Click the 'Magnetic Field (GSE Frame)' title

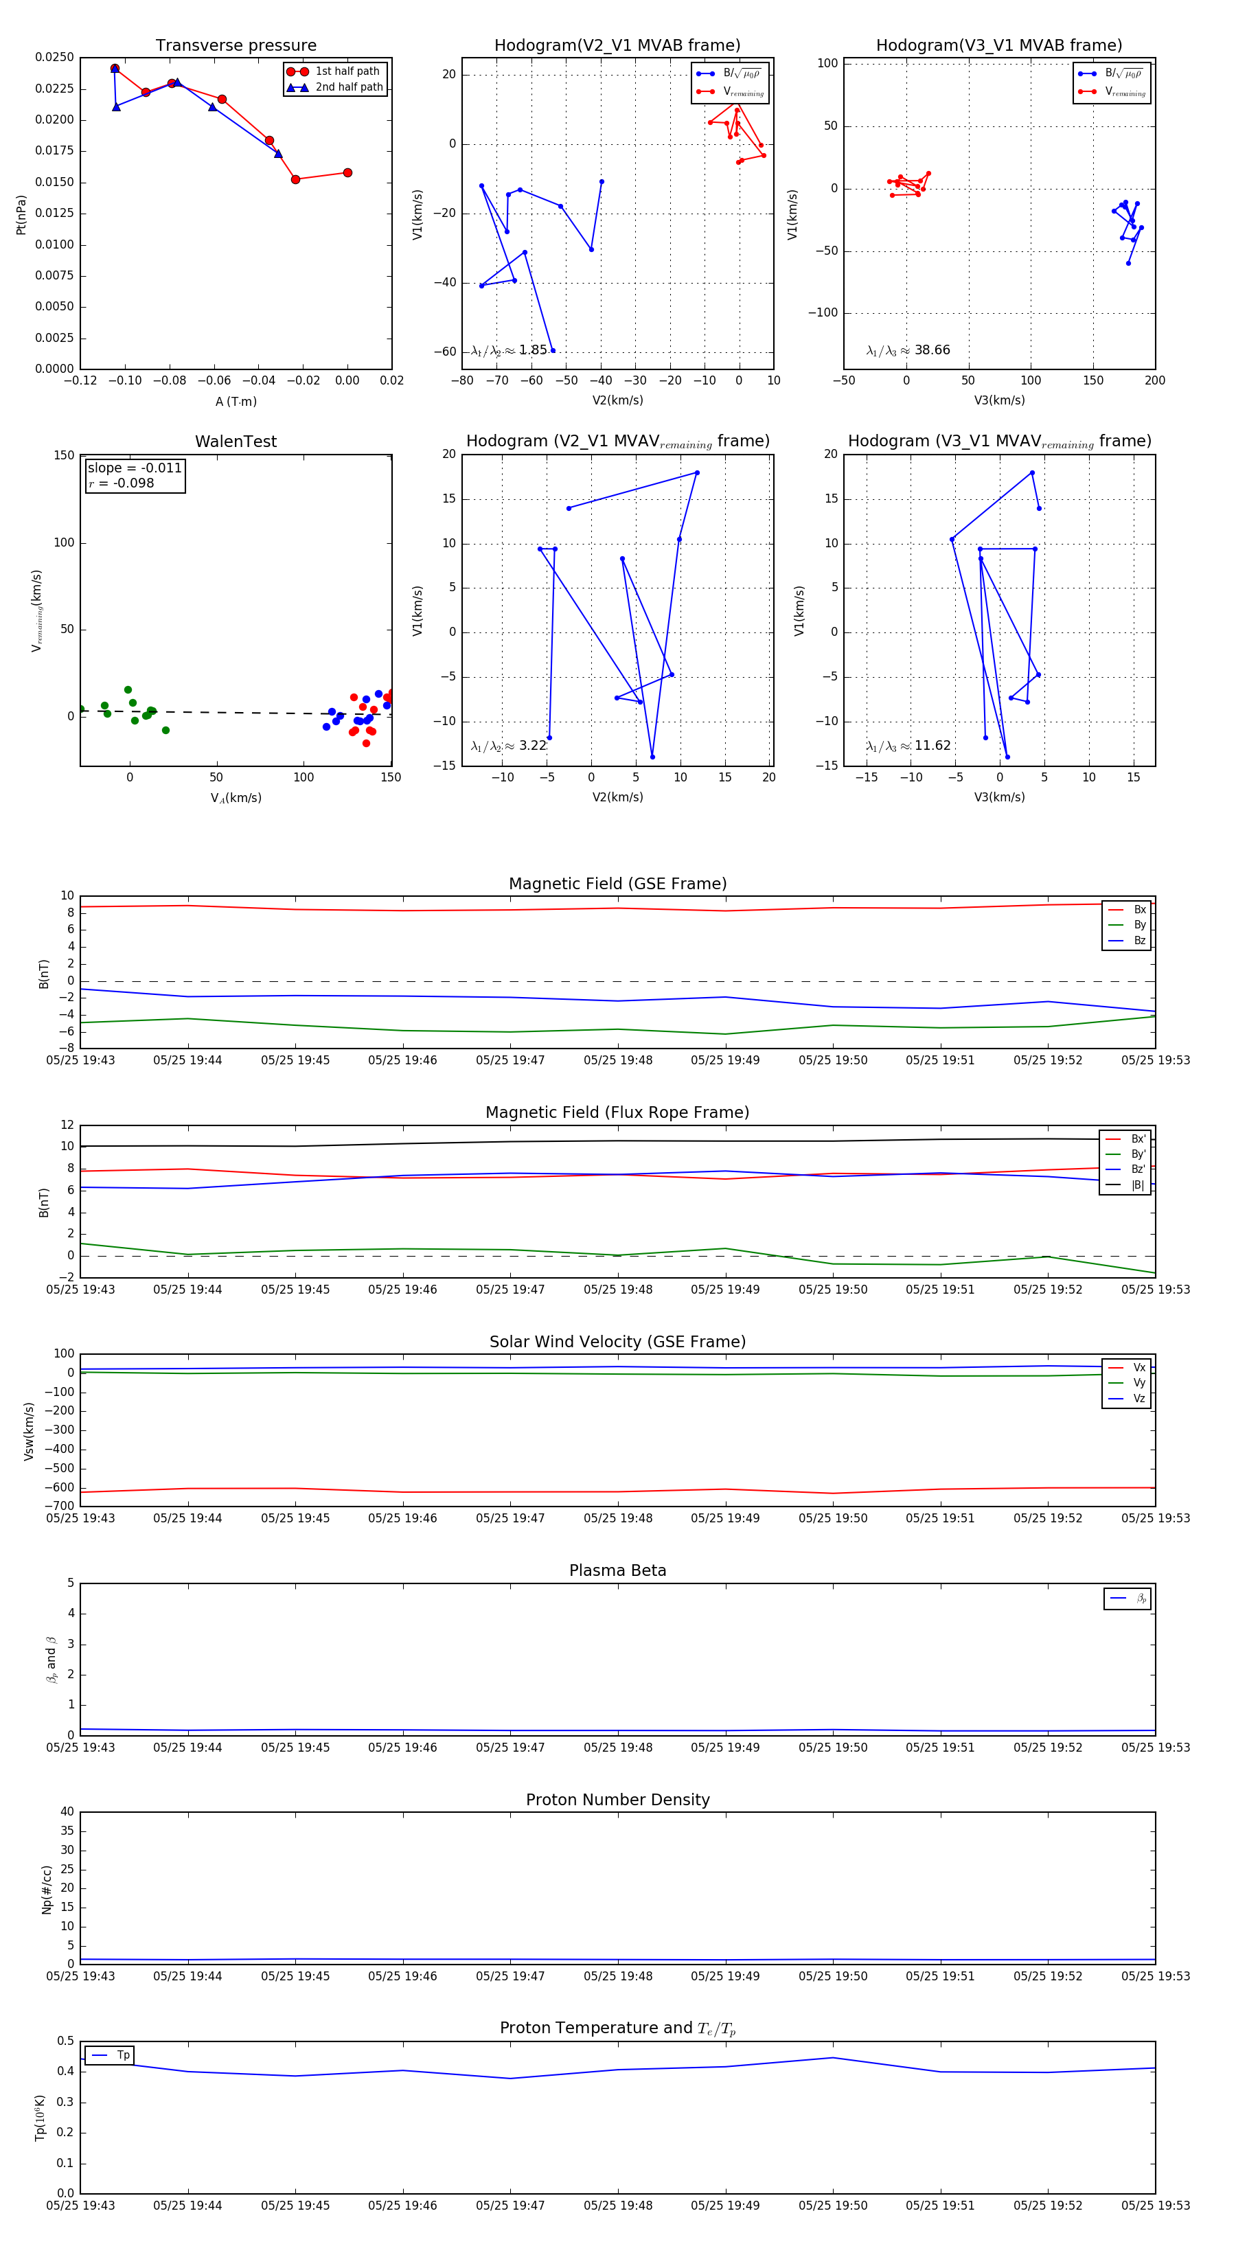pyautogui.click(x=617, y=884)
